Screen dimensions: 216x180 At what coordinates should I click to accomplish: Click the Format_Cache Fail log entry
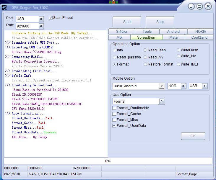pyautogui.click(x=29, y=123)
